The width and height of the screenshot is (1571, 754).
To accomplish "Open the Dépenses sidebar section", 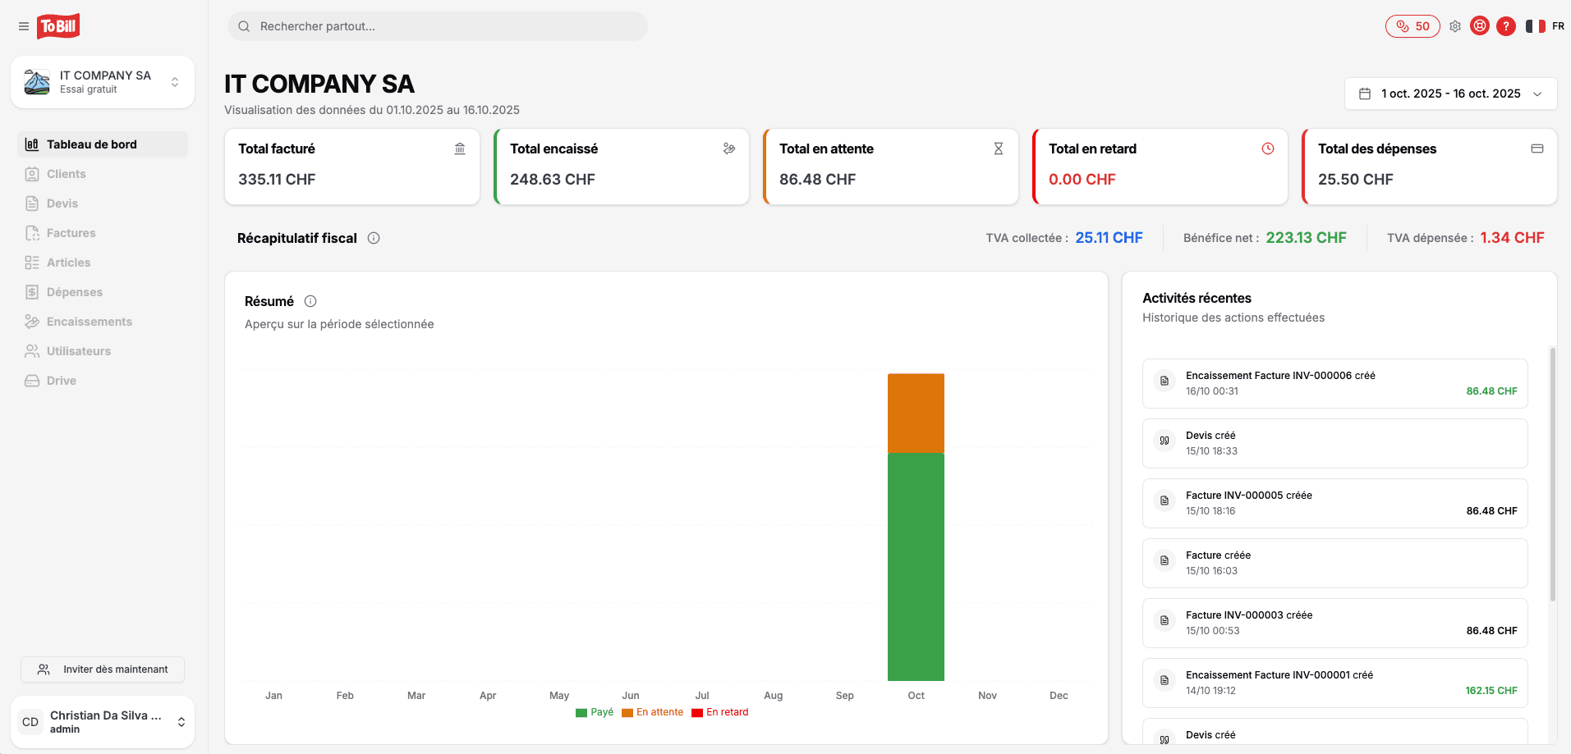I will 74,292.
